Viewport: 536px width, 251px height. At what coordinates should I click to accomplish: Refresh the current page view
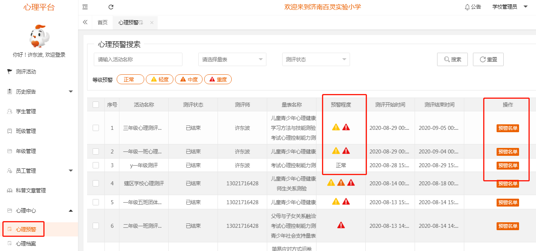coord(111,7)
